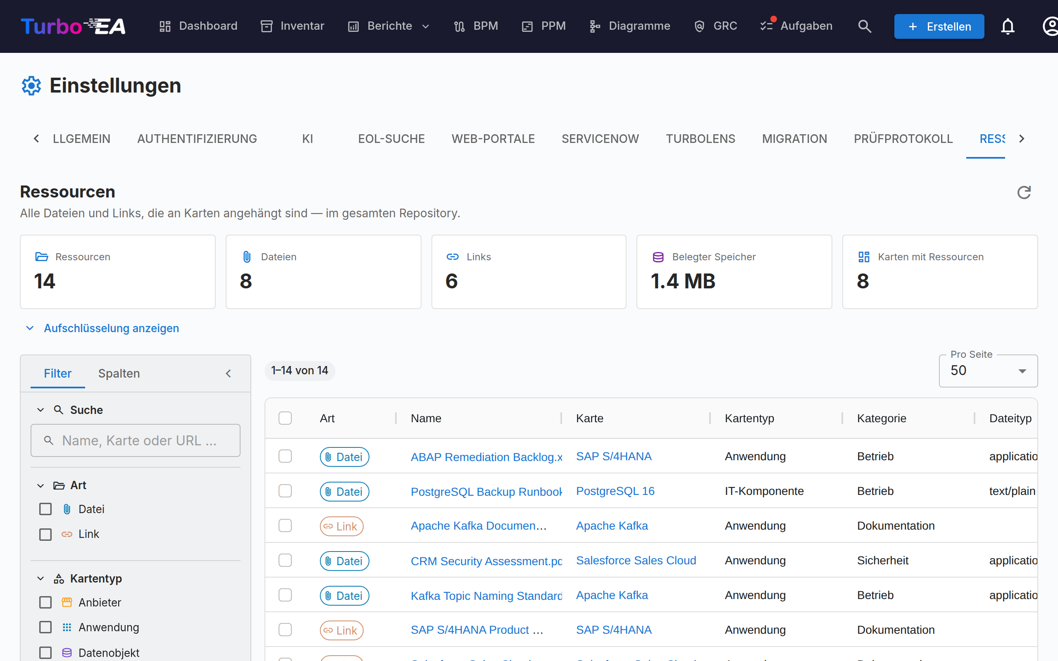Check the Anwendung Kartentyp checkbox
Image resolution: width=1058 pixels, height=661 pixels.
(45, 627)
